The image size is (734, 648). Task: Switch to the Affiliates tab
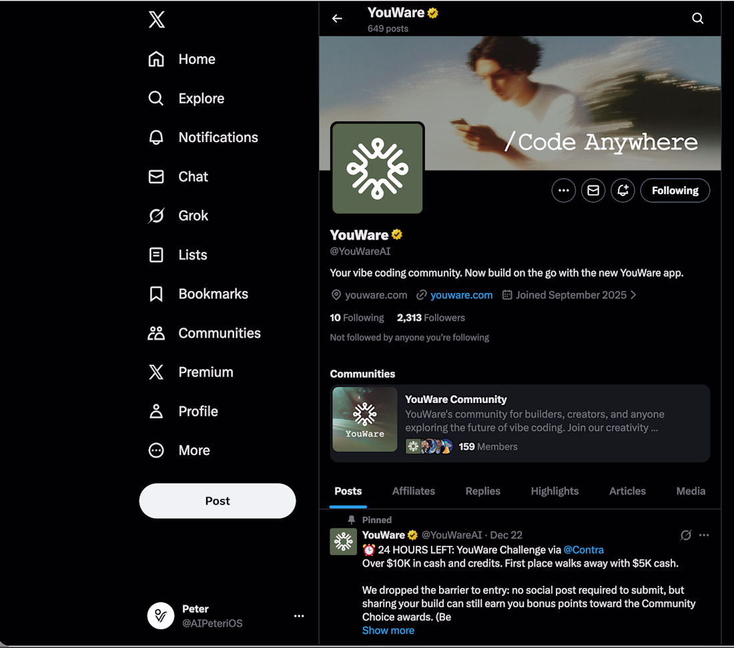click(x=413, y=491)
